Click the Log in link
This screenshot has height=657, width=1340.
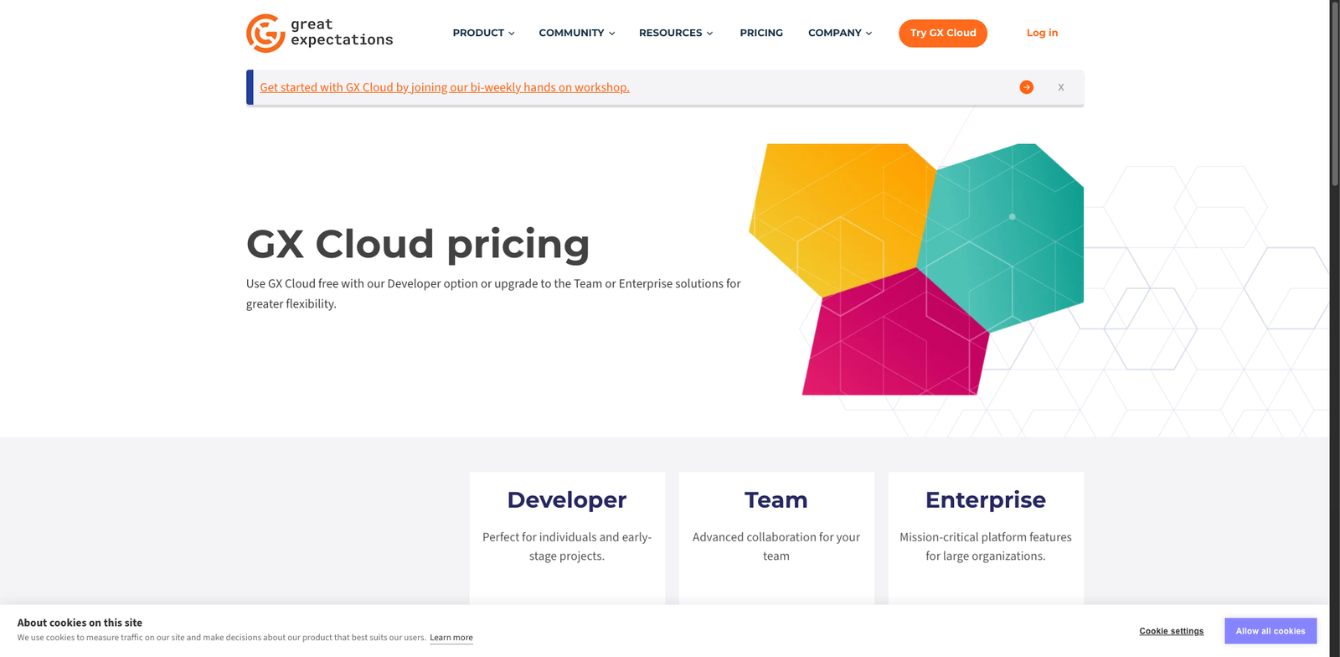tap(1042, 33)
